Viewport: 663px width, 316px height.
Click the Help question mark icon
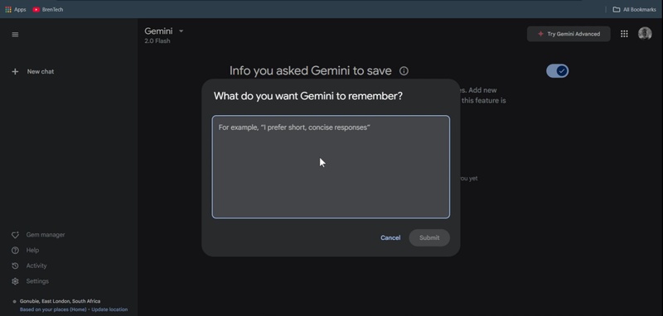coord(15,250)
